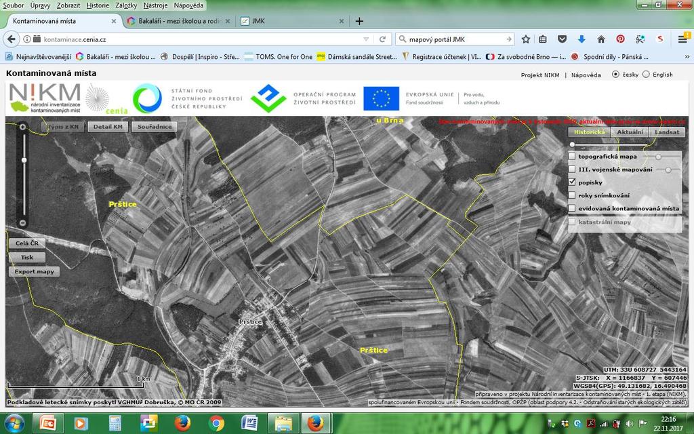
Task: Tick the katastrální mapy checkbox
Action: (x=572, y=222)
